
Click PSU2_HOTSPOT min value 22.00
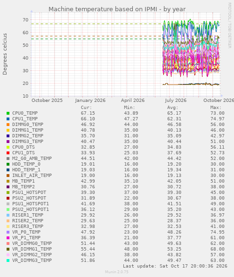tap(131, 198)
